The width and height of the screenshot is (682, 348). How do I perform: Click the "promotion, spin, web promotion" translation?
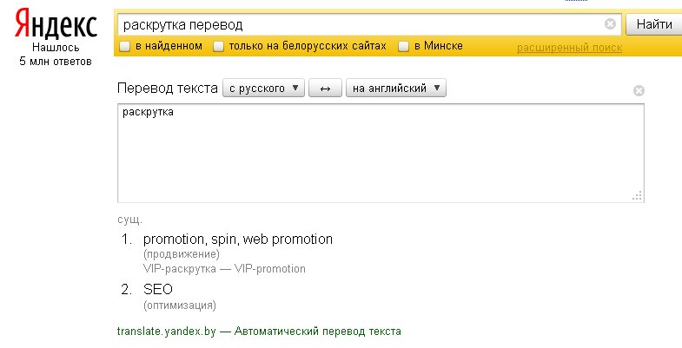[238, 239]
